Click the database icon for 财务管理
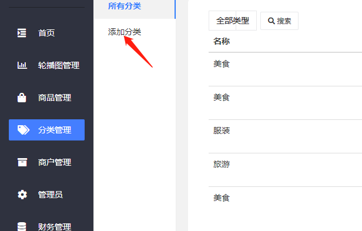The width and height of the screenshot is (362, 231). click(x=22, y=226)
